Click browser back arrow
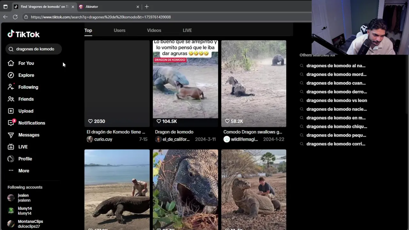Viewport: 409px width, 230px height. [5, 17]
